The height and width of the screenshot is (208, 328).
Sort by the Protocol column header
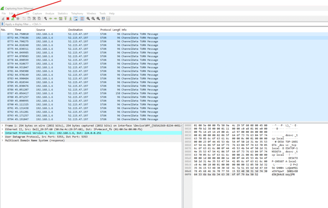pyautogui.click(x=105, y=30)
